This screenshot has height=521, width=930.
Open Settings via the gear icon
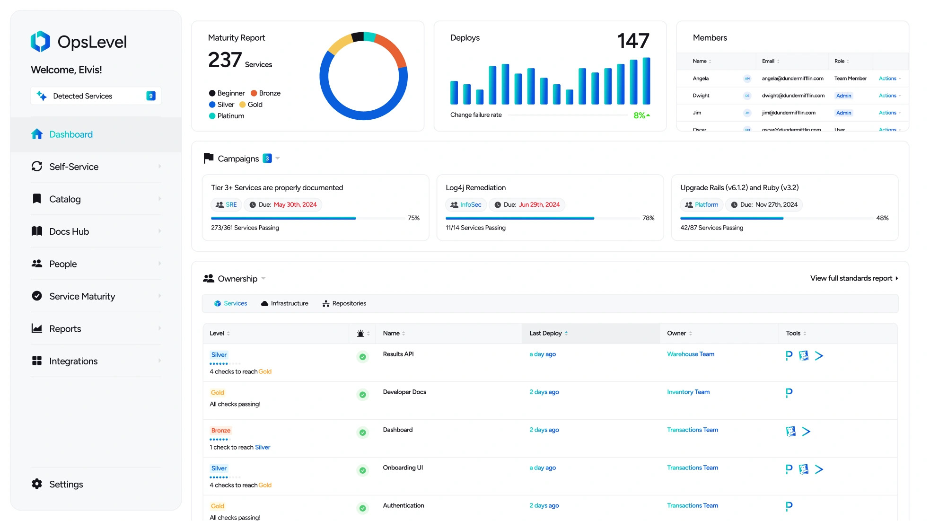point(36,484)
